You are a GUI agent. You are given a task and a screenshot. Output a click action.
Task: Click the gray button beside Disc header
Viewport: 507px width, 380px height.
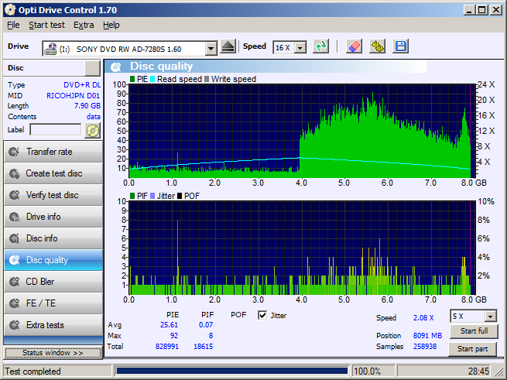pyautogui.click(x=92, y=68)
